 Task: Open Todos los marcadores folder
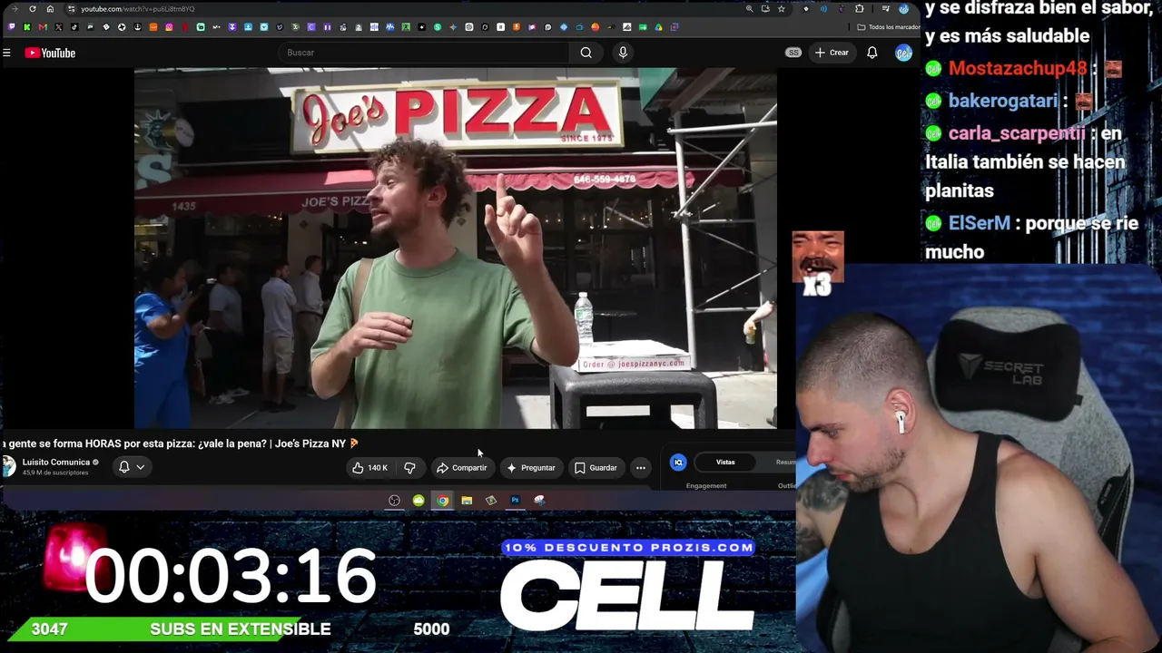(x=889, y=27)
